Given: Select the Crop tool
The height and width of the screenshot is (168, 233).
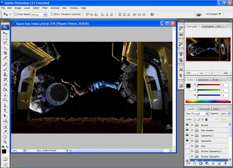Looking at the screenshot, I should pos(5,53).
